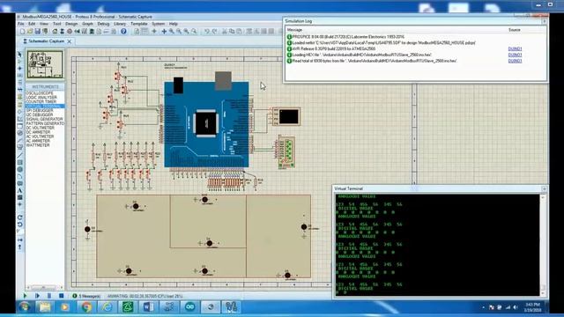Open the Graph menu
Viewport: 564px width, 317px height.
[87, 24]
